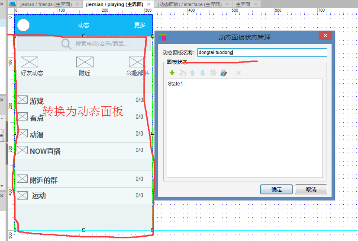Select the 兴趣部落 image placeholder
Screen dimensions: 358x241
click(x=138, y=62)
